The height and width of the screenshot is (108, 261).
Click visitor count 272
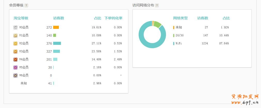(49, 27)
